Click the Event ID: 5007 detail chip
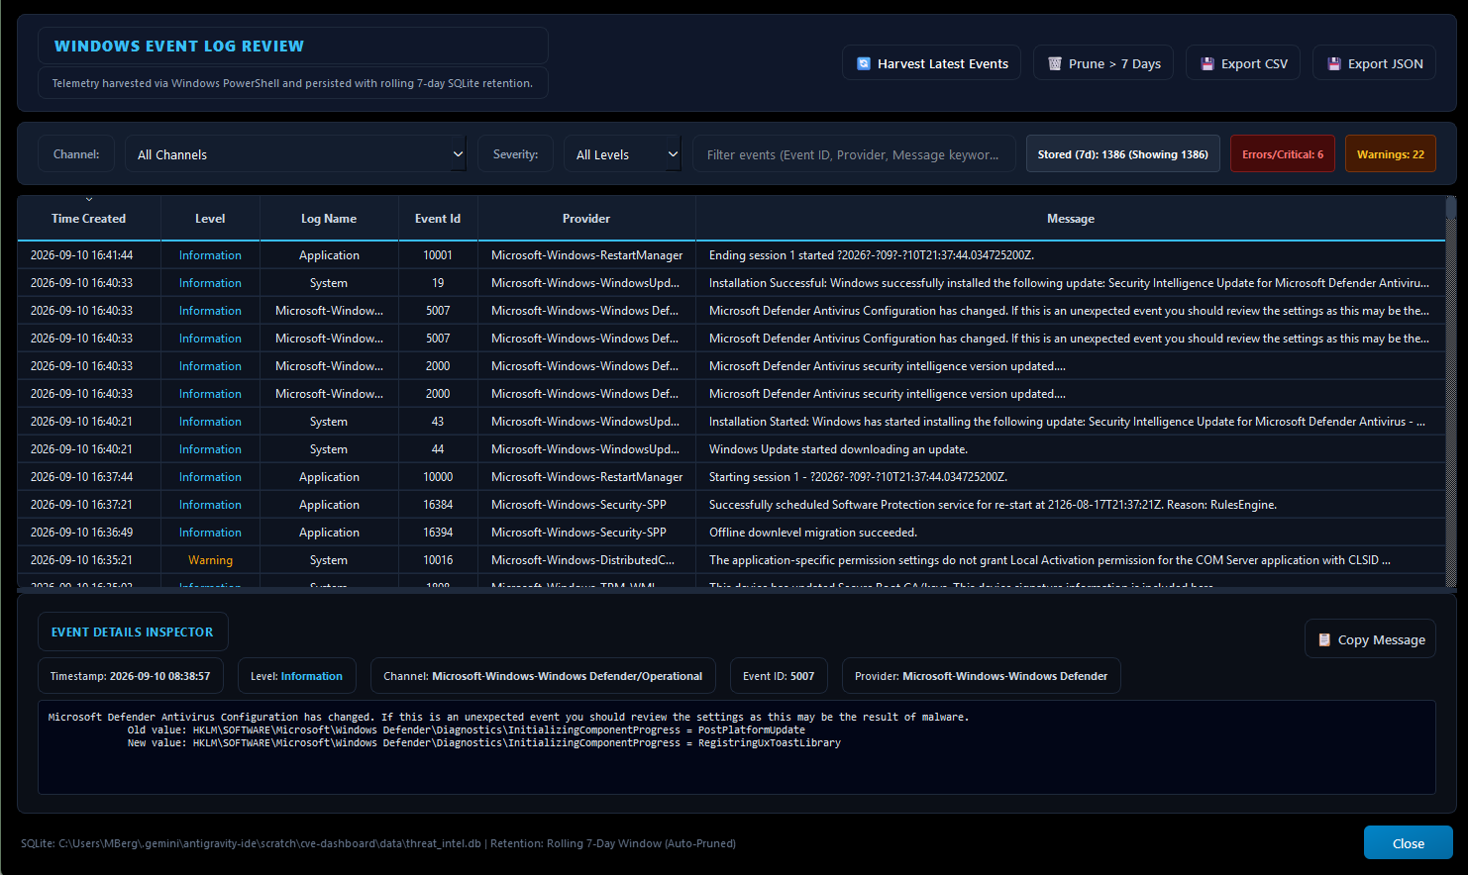The image size is (1468, 875). [779, 676]
